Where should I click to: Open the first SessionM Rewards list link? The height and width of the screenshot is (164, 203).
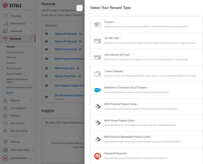(66, 34)
